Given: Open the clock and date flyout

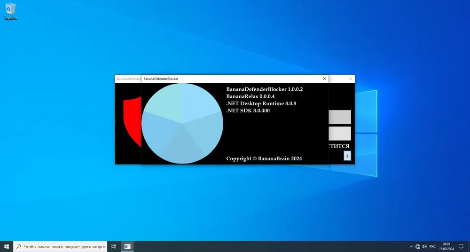Looking at the screenshot, I should point(446,247).
